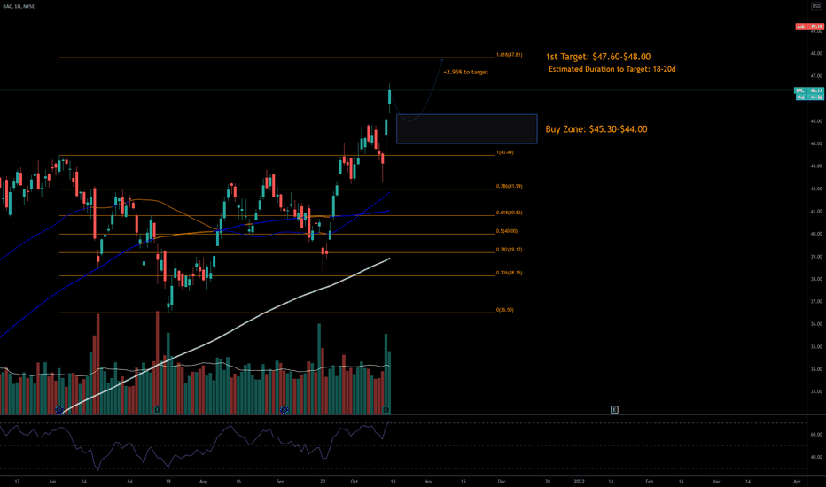Click the 33.00 price axis label

coord(816,391)
